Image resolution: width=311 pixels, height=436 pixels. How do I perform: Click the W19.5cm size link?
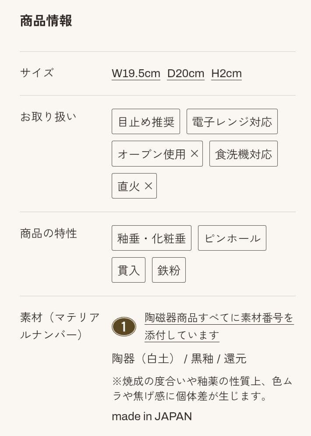[136, 73]
